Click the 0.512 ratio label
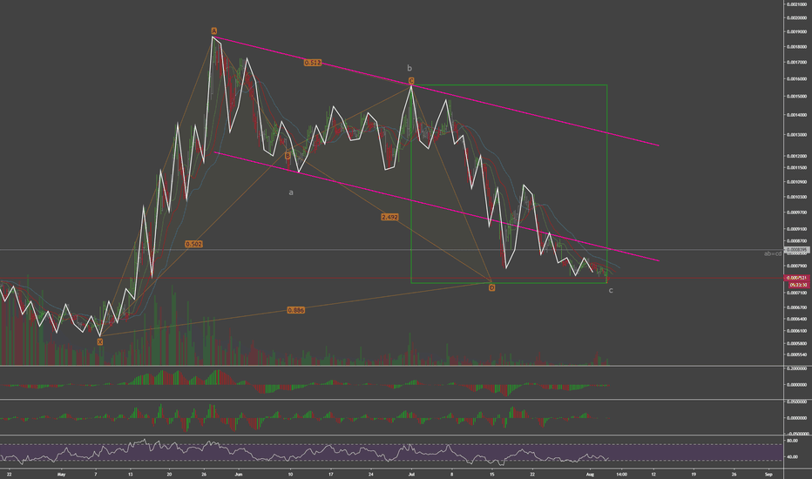 pos(312,63)
